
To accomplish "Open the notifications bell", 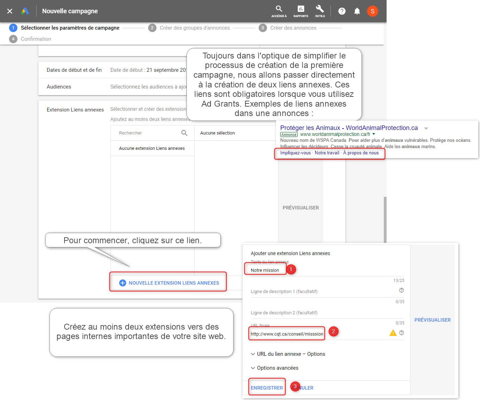I will pyautogui.click(x=357, y=11).
